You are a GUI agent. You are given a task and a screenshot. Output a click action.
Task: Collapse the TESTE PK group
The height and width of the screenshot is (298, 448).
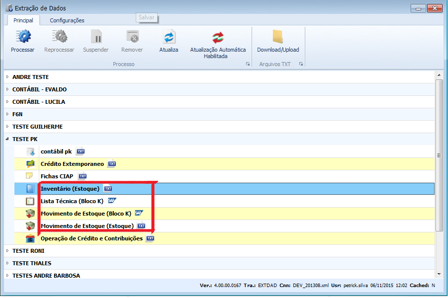point(7,139)
